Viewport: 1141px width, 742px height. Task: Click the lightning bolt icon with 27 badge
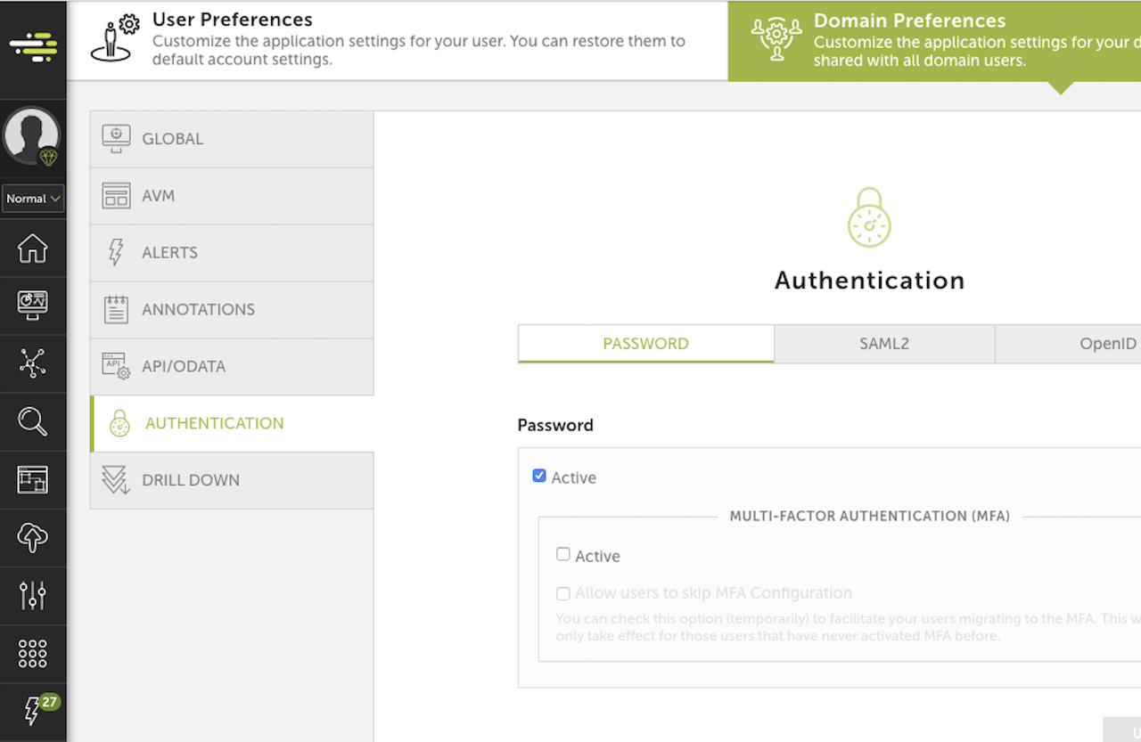tap(33, 711)
